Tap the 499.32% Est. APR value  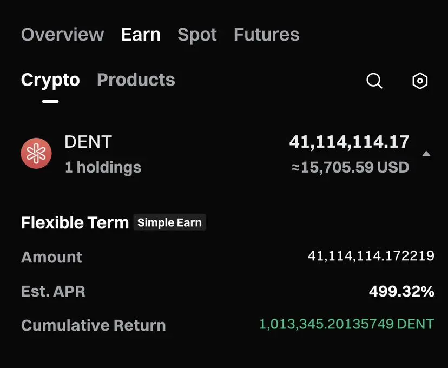click(x=401, y=292)
